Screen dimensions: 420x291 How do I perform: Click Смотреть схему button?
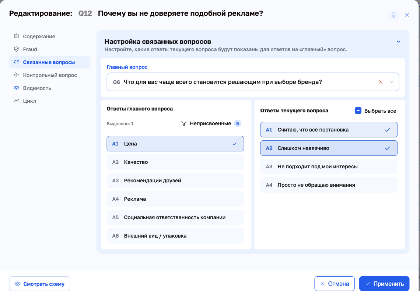(40, 284)
